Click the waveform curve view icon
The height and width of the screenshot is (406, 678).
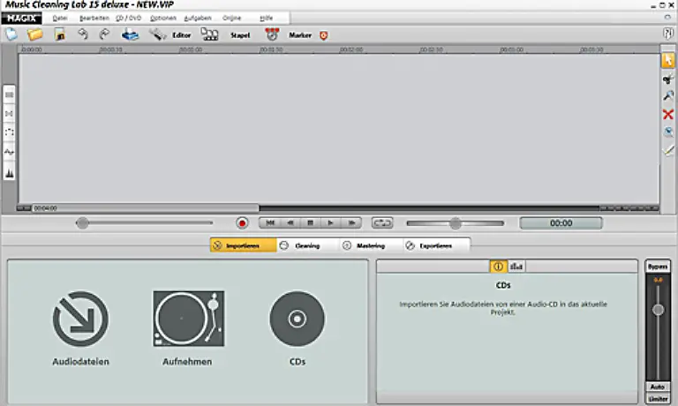point(9,152)
